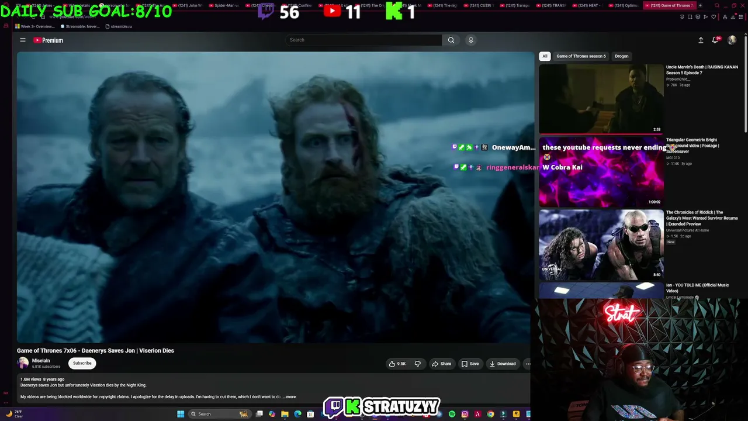Focus the YouTube search box
The height and width of the screenshot is (421, 748).
coord(363,40)
